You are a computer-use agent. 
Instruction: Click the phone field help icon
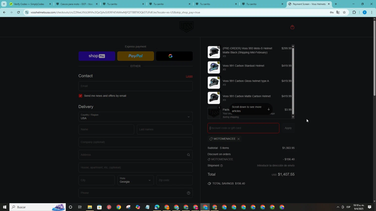click(189, 193)
